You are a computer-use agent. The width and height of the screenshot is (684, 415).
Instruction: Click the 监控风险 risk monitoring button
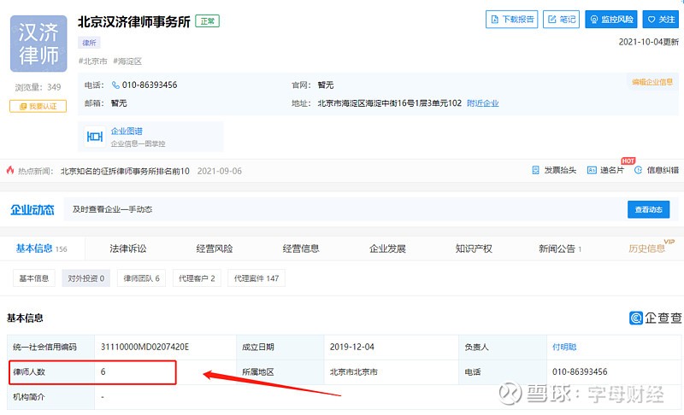click(610, 20)
